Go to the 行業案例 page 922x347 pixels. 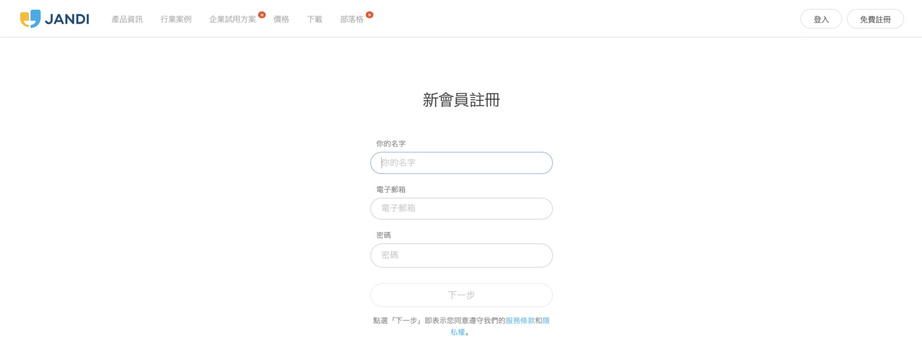[176, 20]
